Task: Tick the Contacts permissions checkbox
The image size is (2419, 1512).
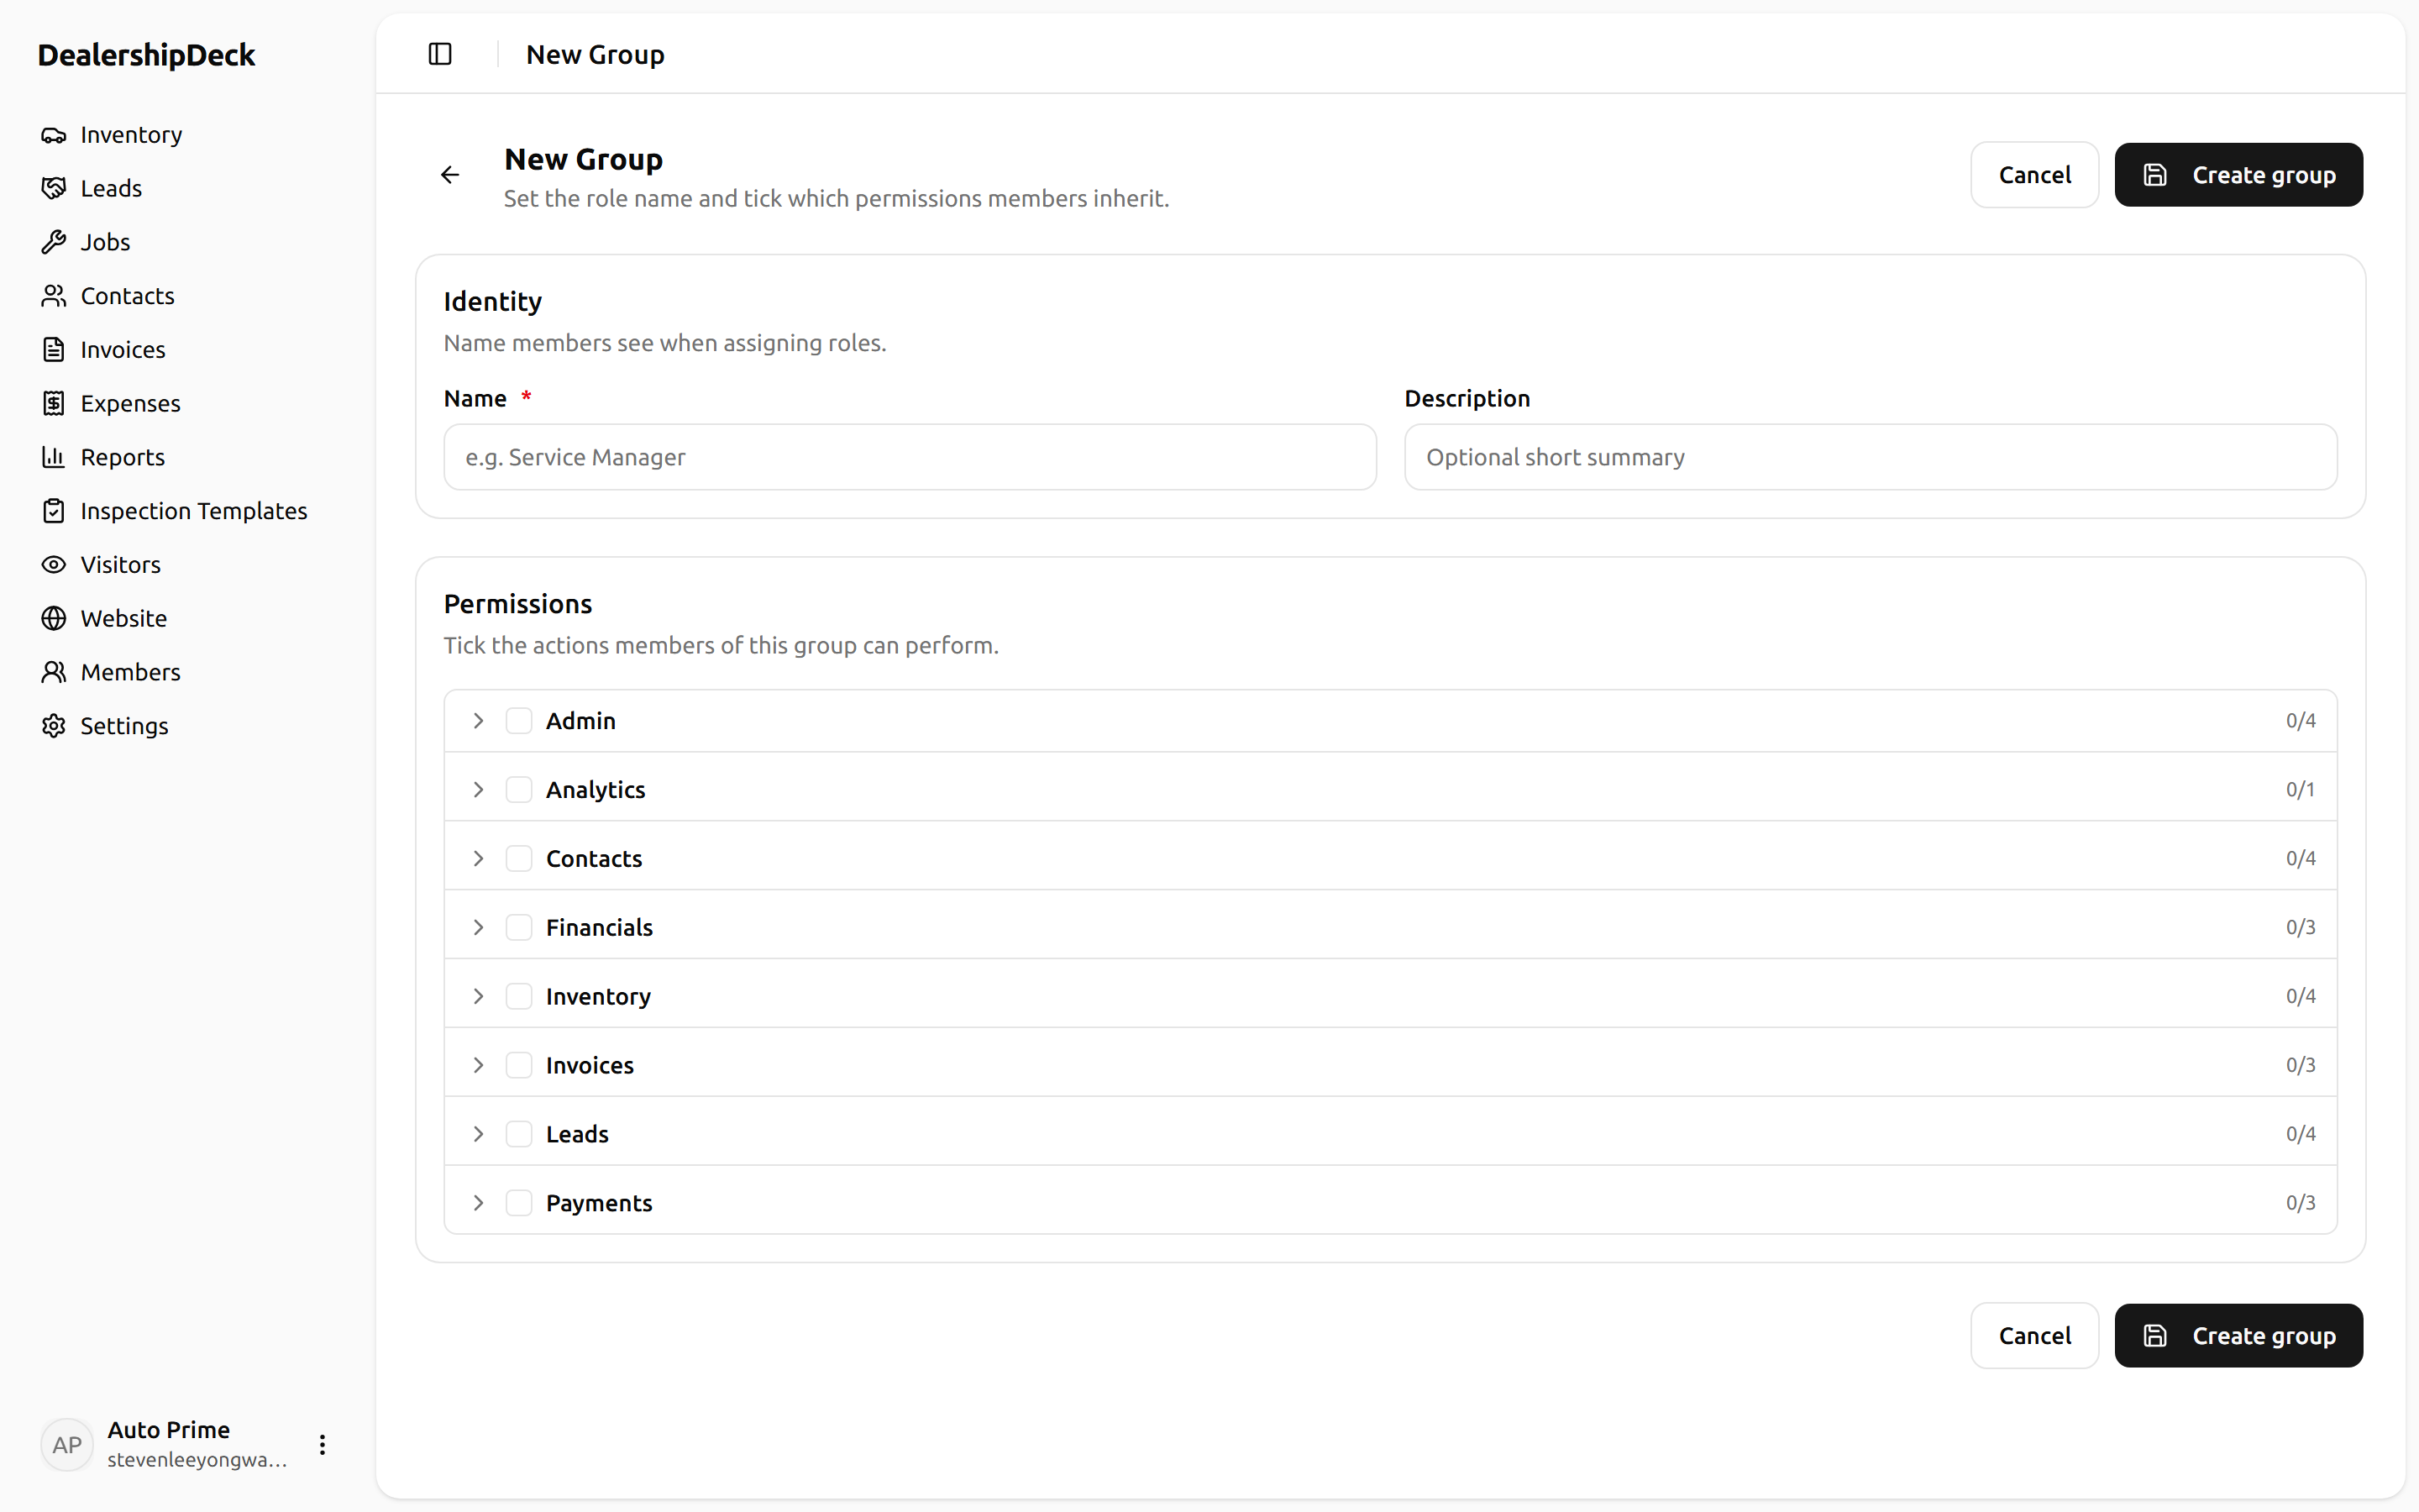Action: (519, 859)
